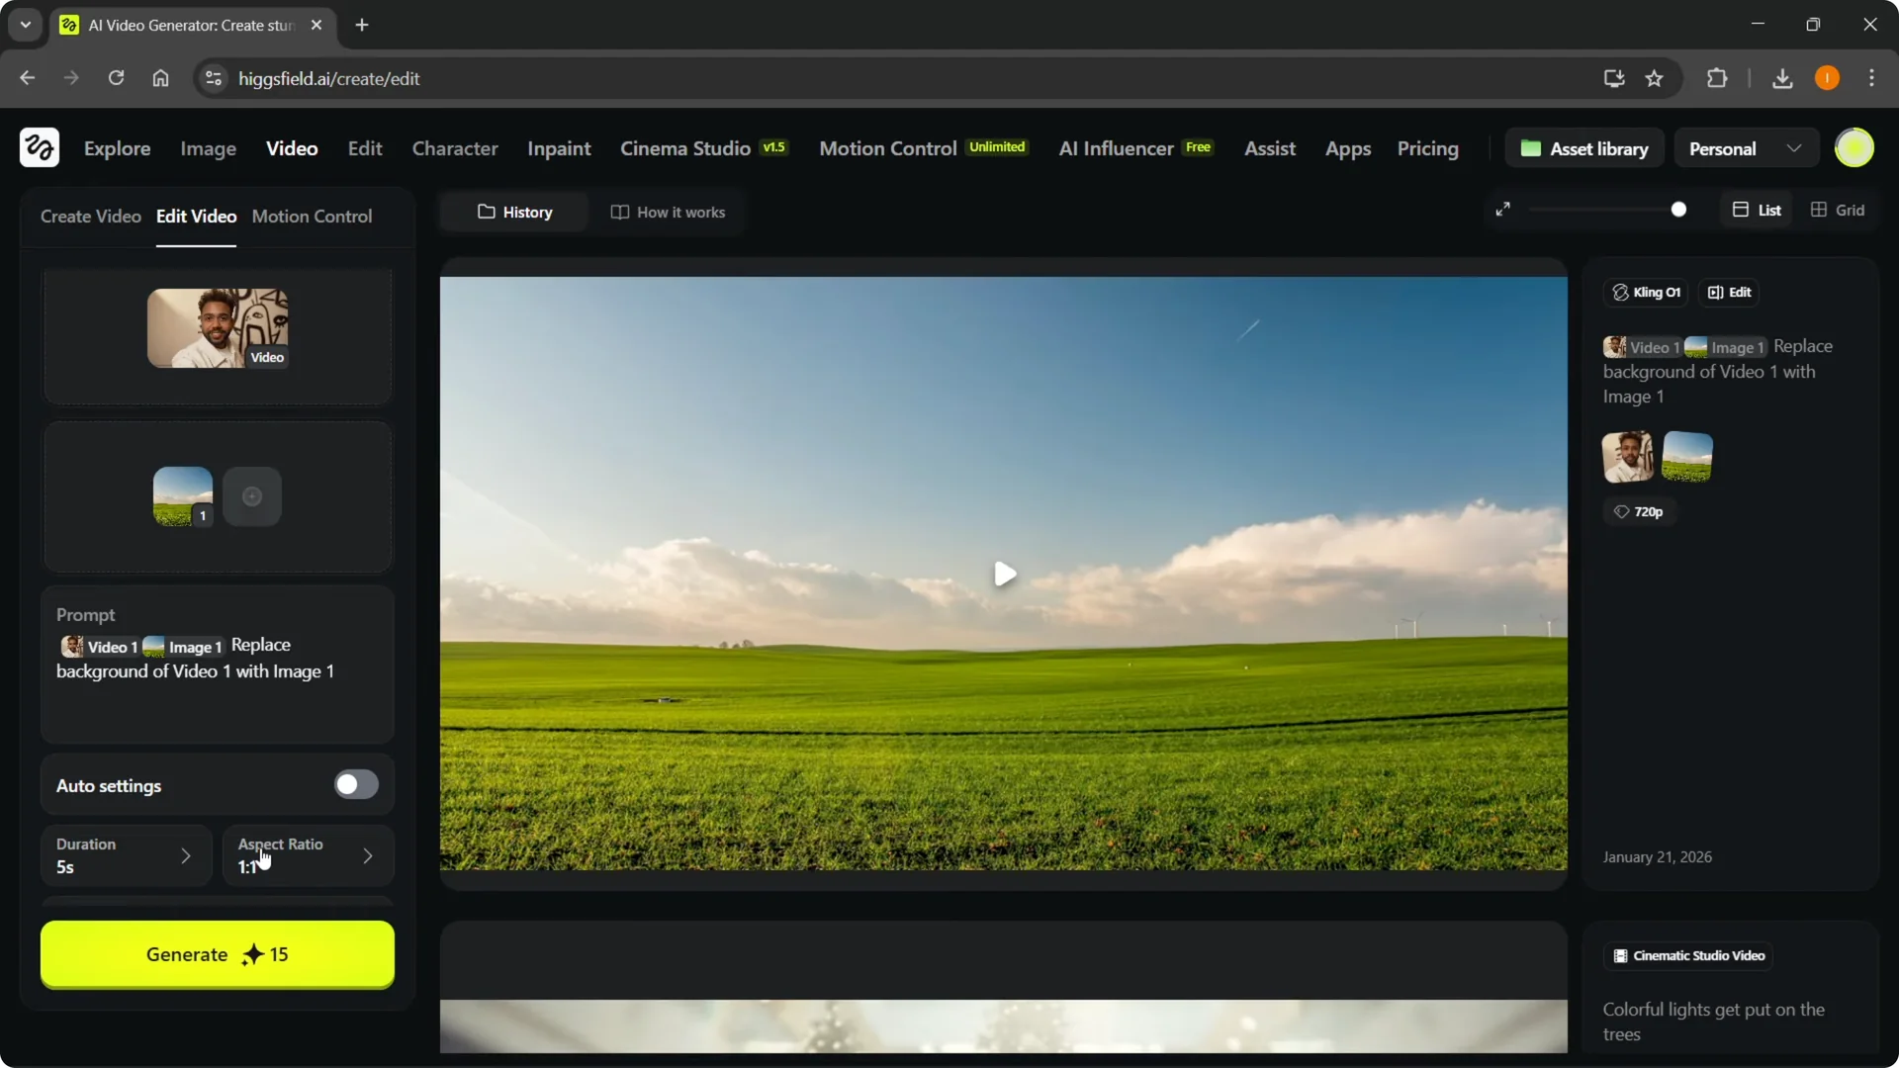Click the Higgsfield logo
The image size is (1899, 1068).
tap(38, 147)
